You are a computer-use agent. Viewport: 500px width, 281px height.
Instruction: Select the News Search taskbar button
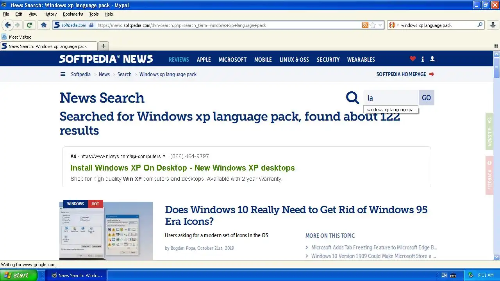(77, 275)
